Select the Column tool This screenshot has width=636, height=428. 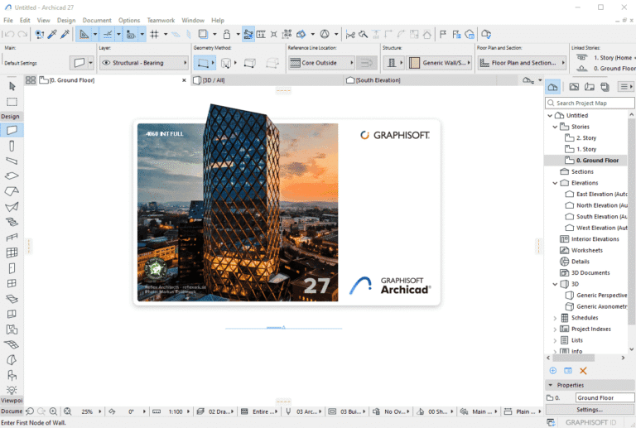[12, 146]
